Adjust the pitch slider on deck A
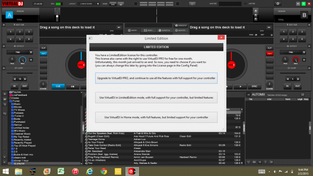Screen dimensions: 313x176 click(57, 15)
